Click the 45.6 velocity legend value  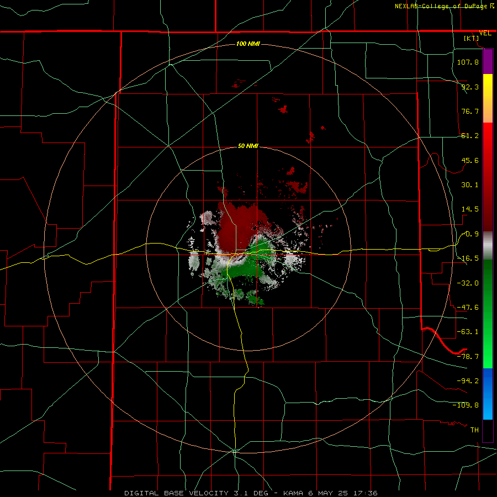470,160
